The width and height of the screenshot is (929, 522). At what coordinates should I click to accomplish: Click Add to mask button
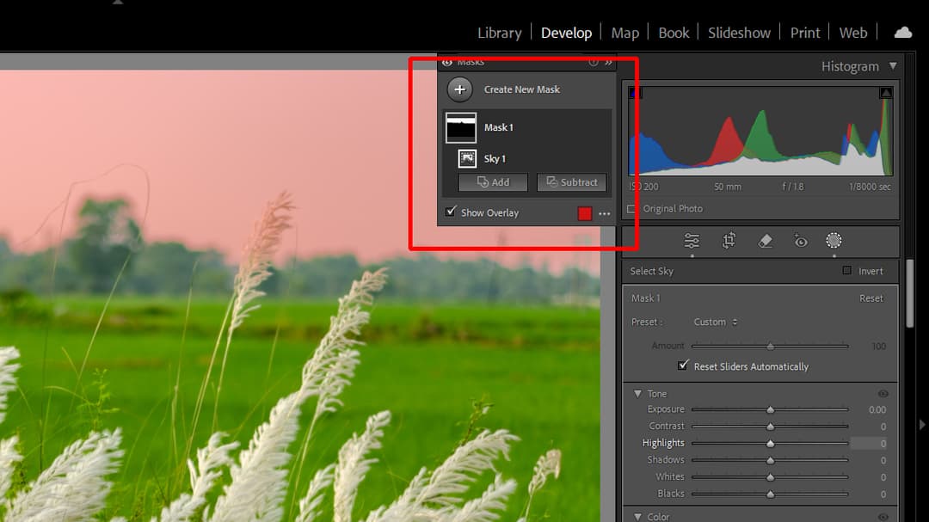point(493,182)
